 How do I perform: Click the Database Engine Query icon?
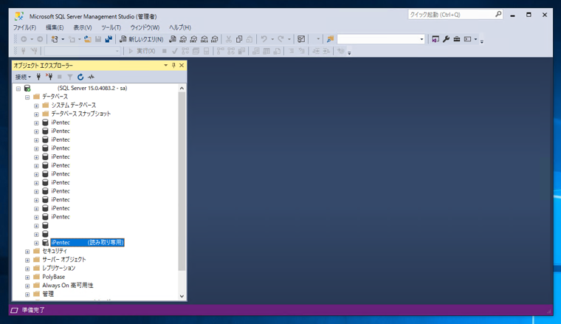click(x=173, y=39)
